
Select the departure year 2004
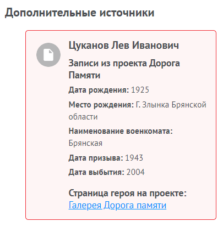pos(135,172)
